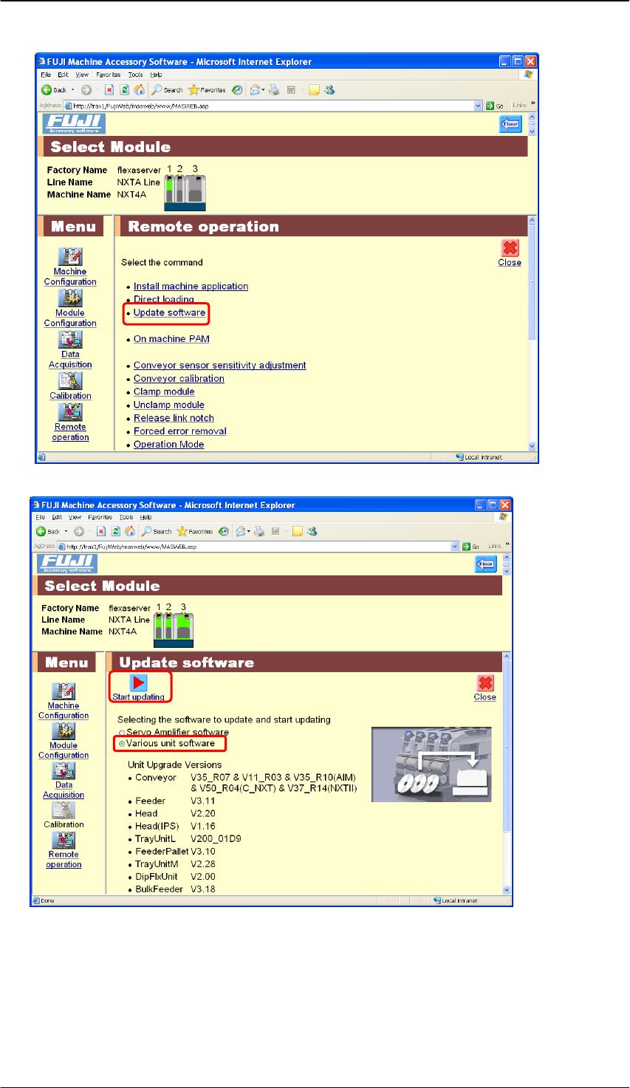The height and width of the screenshot is (1088, 630).
Task: Click content pane scrollbar in Update software window
Action: click(x=507, y=773)
